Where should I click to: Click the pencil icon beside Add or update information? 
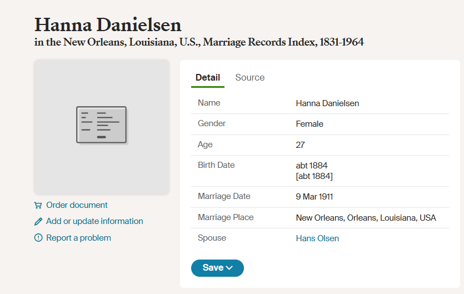38,221
